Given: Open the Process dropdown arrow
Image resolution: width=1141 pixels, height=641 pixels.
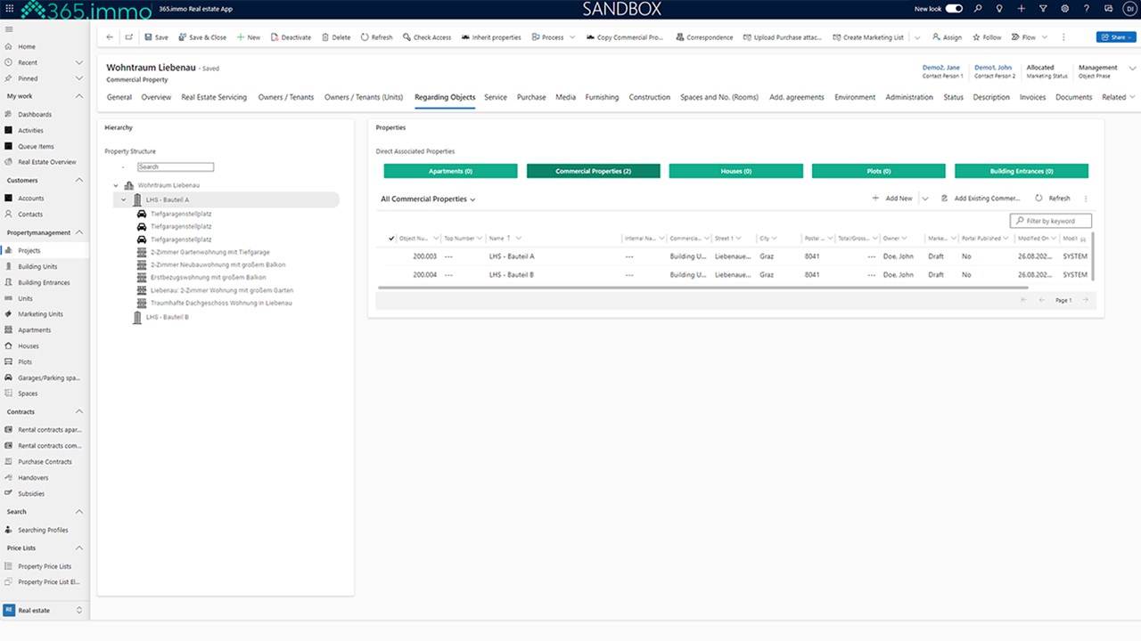Looking at the screenshot, I should pos(572,37).
